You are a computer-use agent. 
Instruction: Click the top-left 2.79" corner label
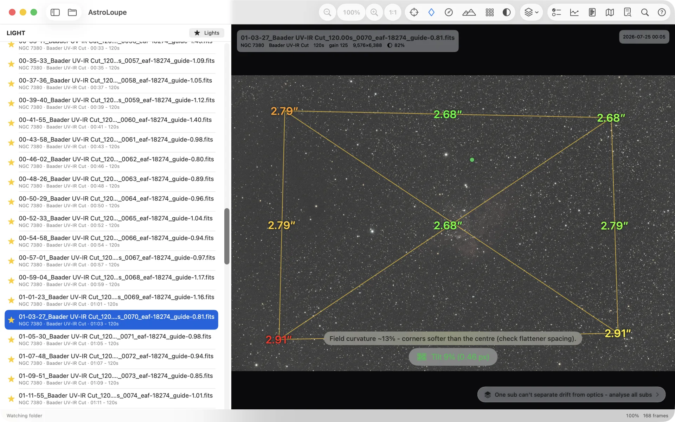[x=284, y=111]
